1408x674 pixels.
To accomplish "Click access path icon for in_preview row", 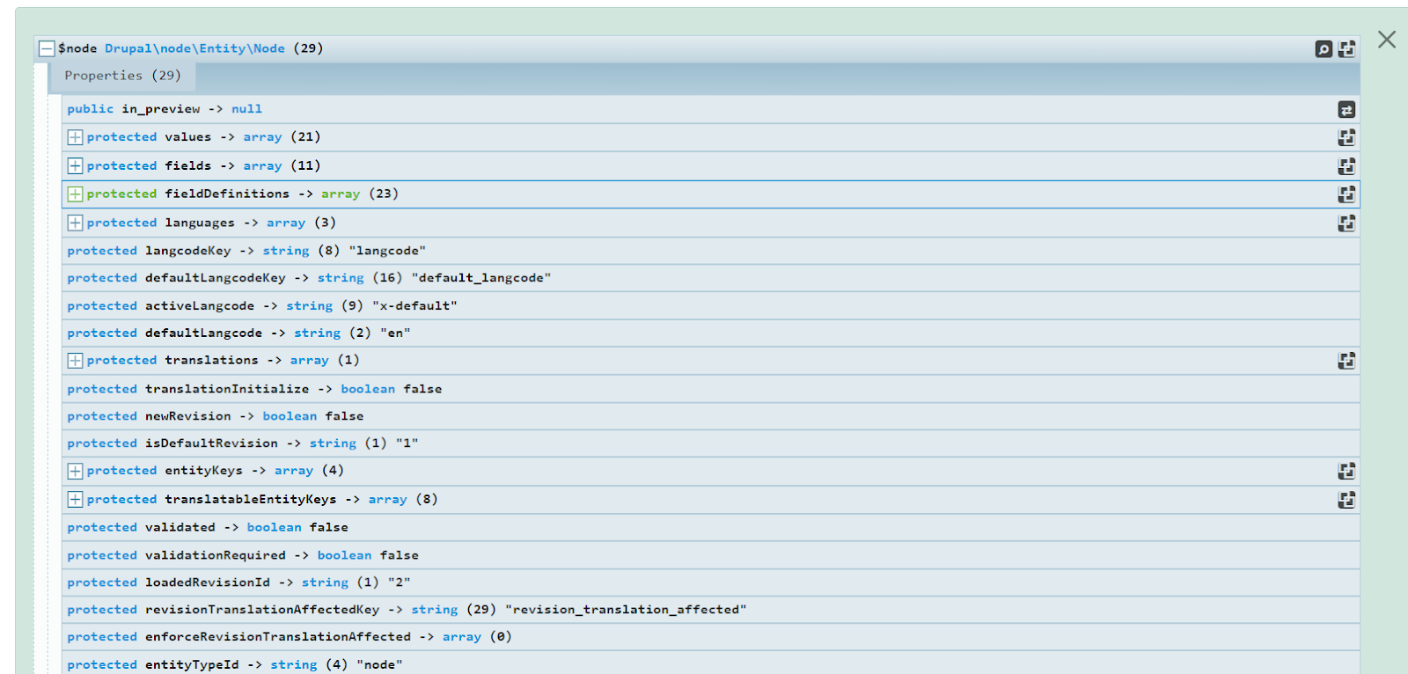I will click(1346, 109).
